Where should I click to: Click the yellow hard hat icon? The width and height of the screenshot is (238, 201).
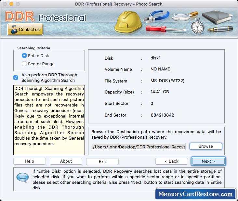click(128, 22)
